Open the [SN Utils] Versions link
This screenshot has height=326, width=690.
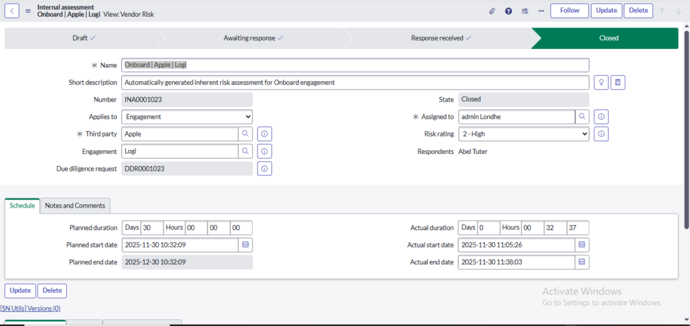pos(31,309)
